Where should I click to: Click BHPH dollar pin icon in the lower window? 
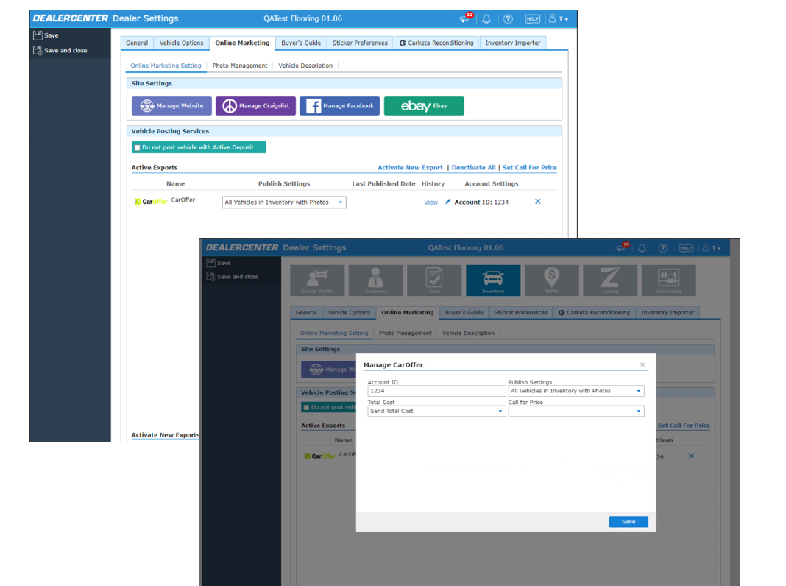[552, 280]
